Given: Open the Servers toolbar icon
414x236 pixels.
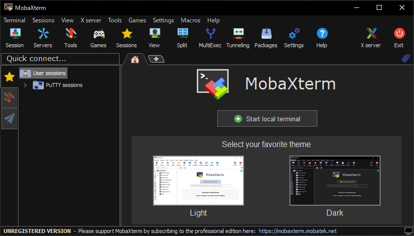Looking at the screenshot, I should (x=43, y=34).
